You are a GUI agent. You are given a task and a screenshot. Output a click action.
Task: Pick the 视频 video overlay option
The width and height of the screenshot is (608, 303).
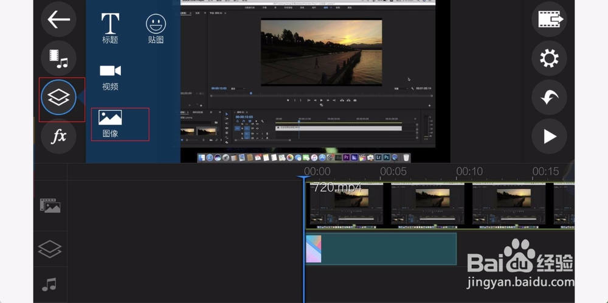tap(110, 77)
